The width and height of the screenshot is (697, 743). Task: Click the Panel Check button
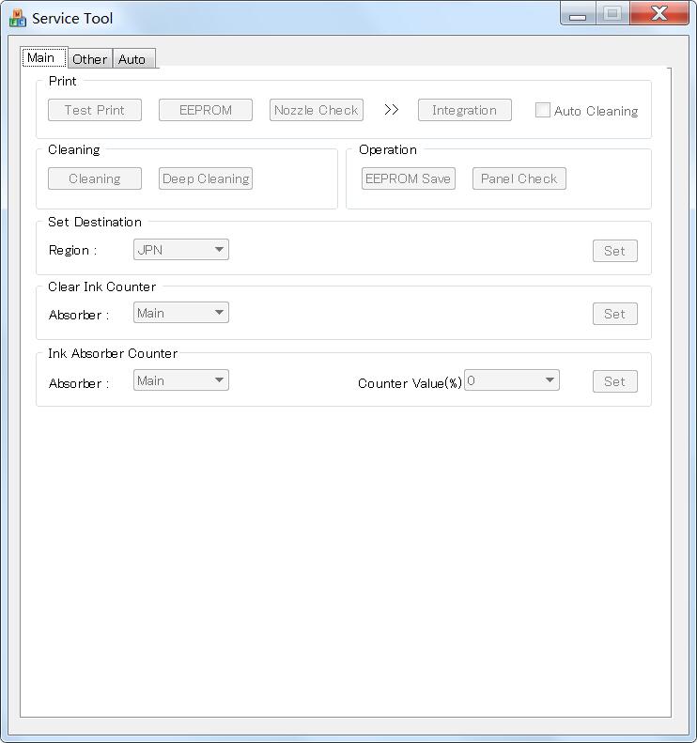519,178
